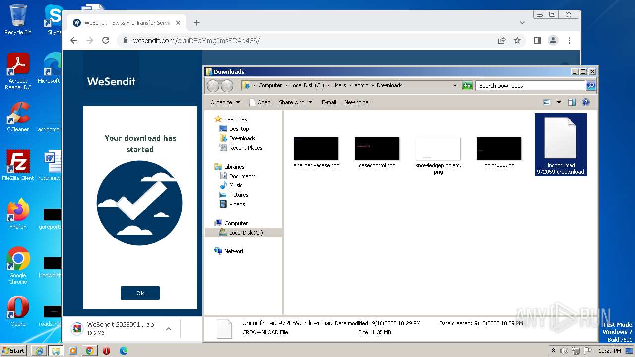This screenshot has width=635, height=357.
Task: Open a new Chrome tab with the plus icon
Action: click(x=197, y=23)
